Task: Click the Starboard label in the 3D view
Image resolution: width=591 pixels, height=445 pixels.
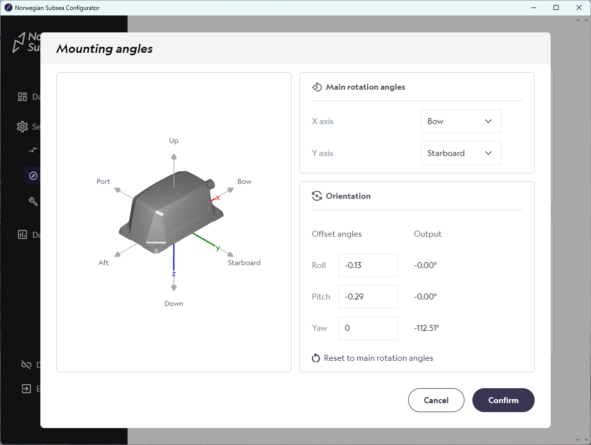Action: coord(244,263)
